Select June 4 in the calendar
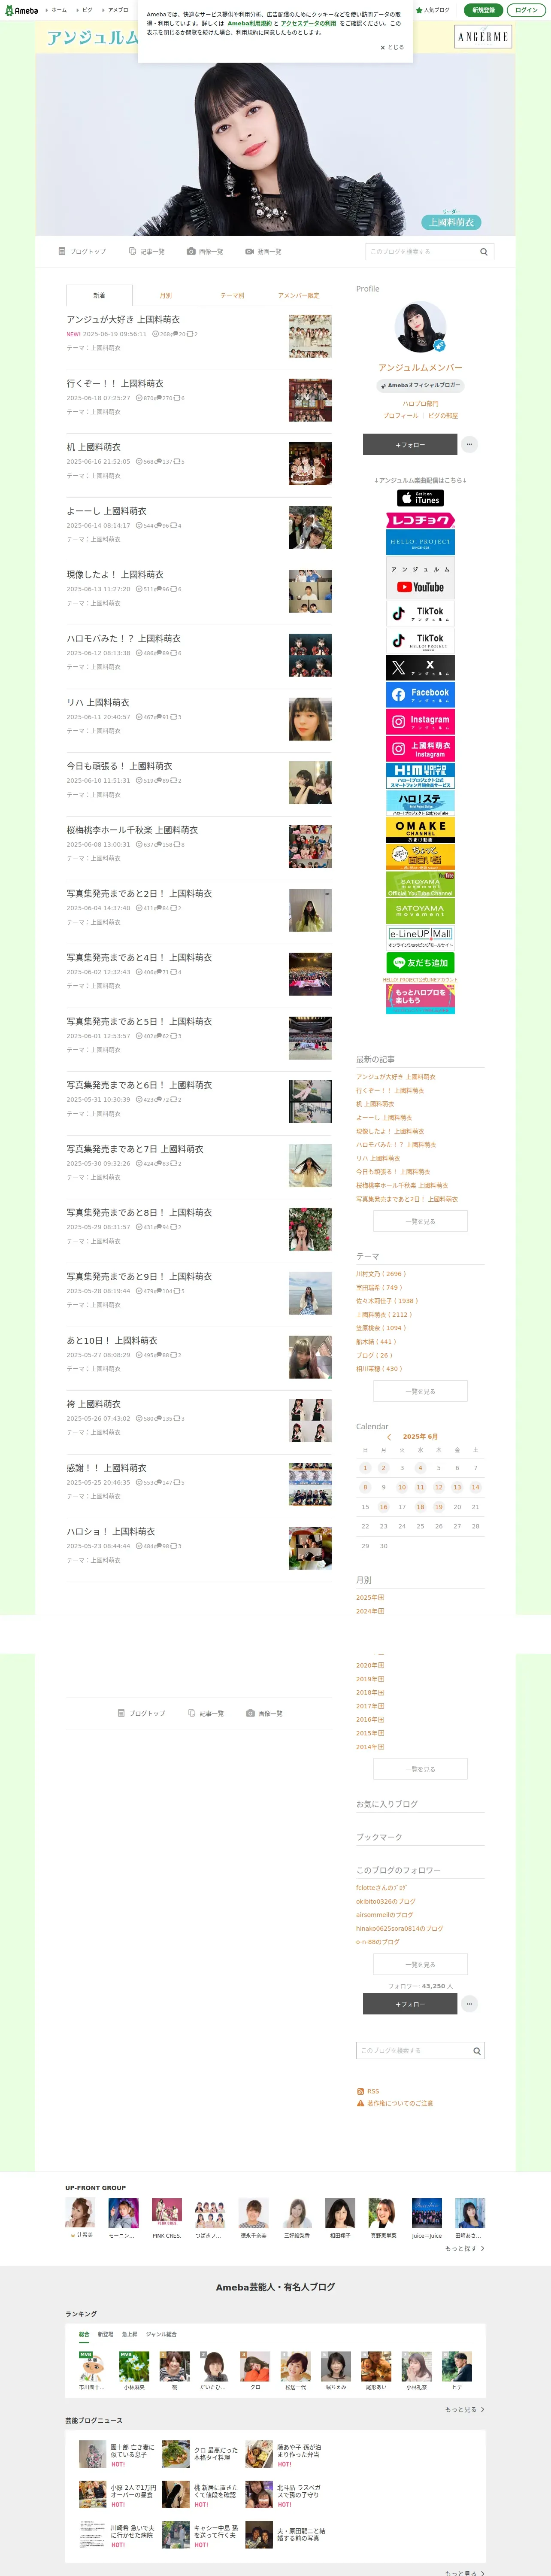 (x=420, y=1467)
